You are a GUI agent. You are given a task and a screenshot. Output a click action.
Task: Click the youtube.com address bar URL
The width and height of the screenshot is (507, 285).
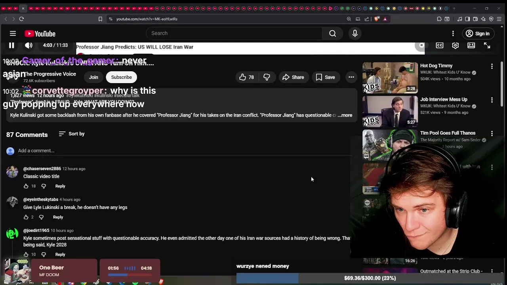click(147, 19)
